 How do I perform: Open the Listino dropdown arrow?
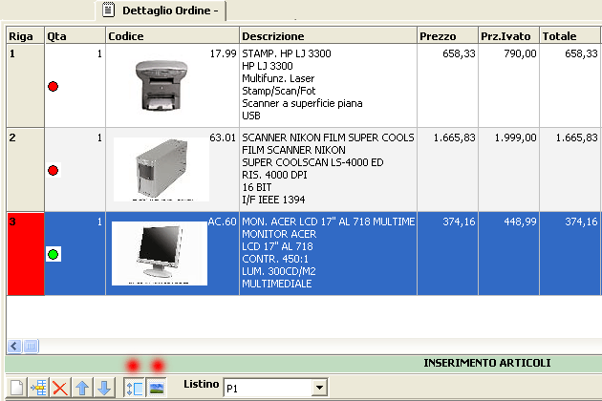tap(319, 388)
